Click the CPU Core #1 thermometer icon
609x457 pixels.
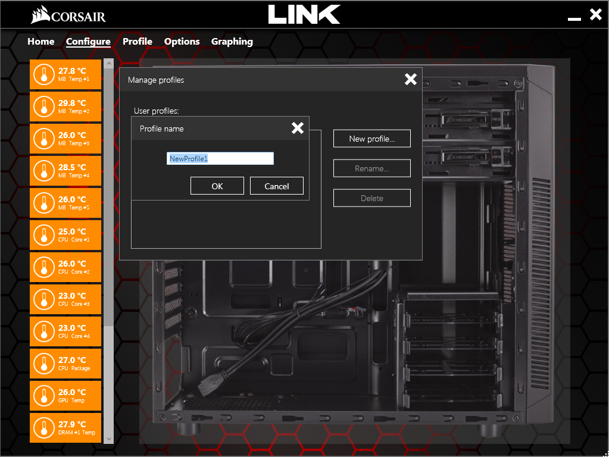pos(44,235)
